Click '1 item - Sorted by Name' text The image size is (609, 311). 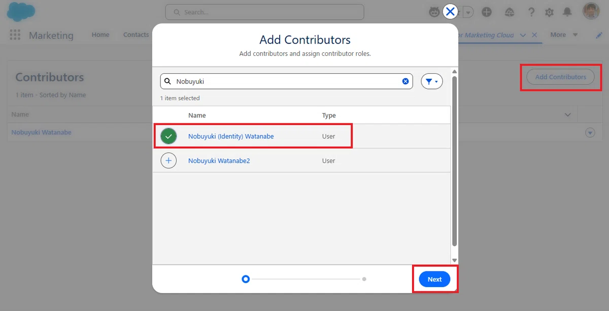pos(51,95)
